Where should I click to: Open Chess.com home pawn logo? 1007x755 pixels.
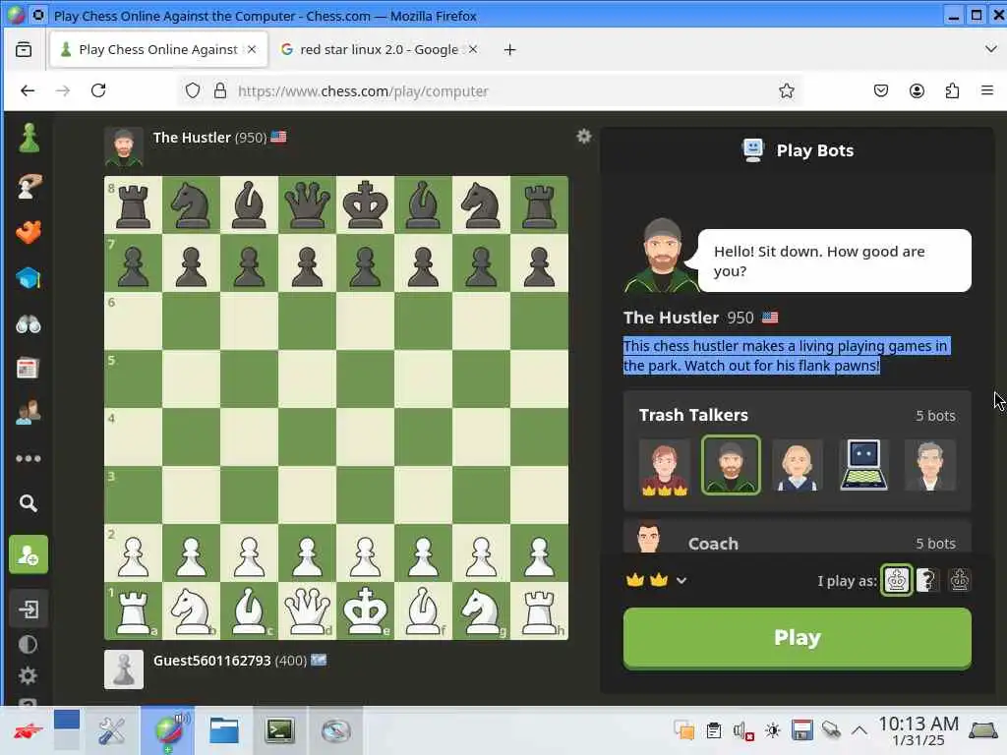[x=29, y=138]
